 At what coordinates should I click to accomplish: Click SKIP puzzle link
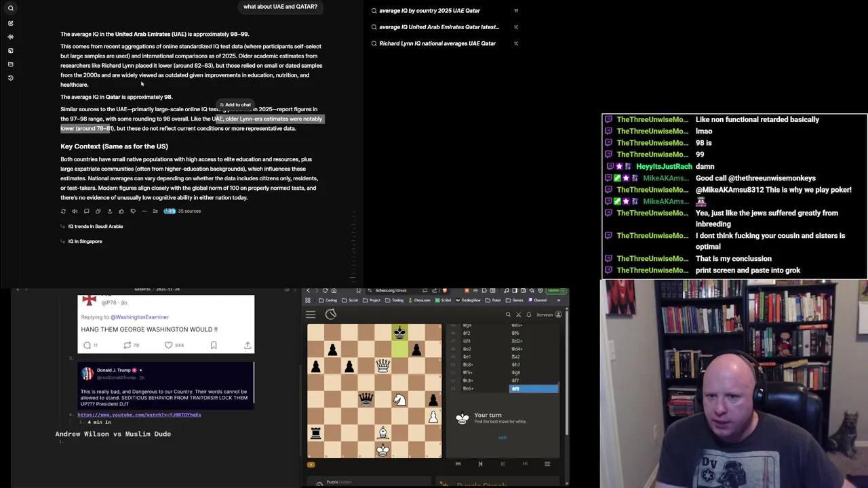(x=502, y=438)
